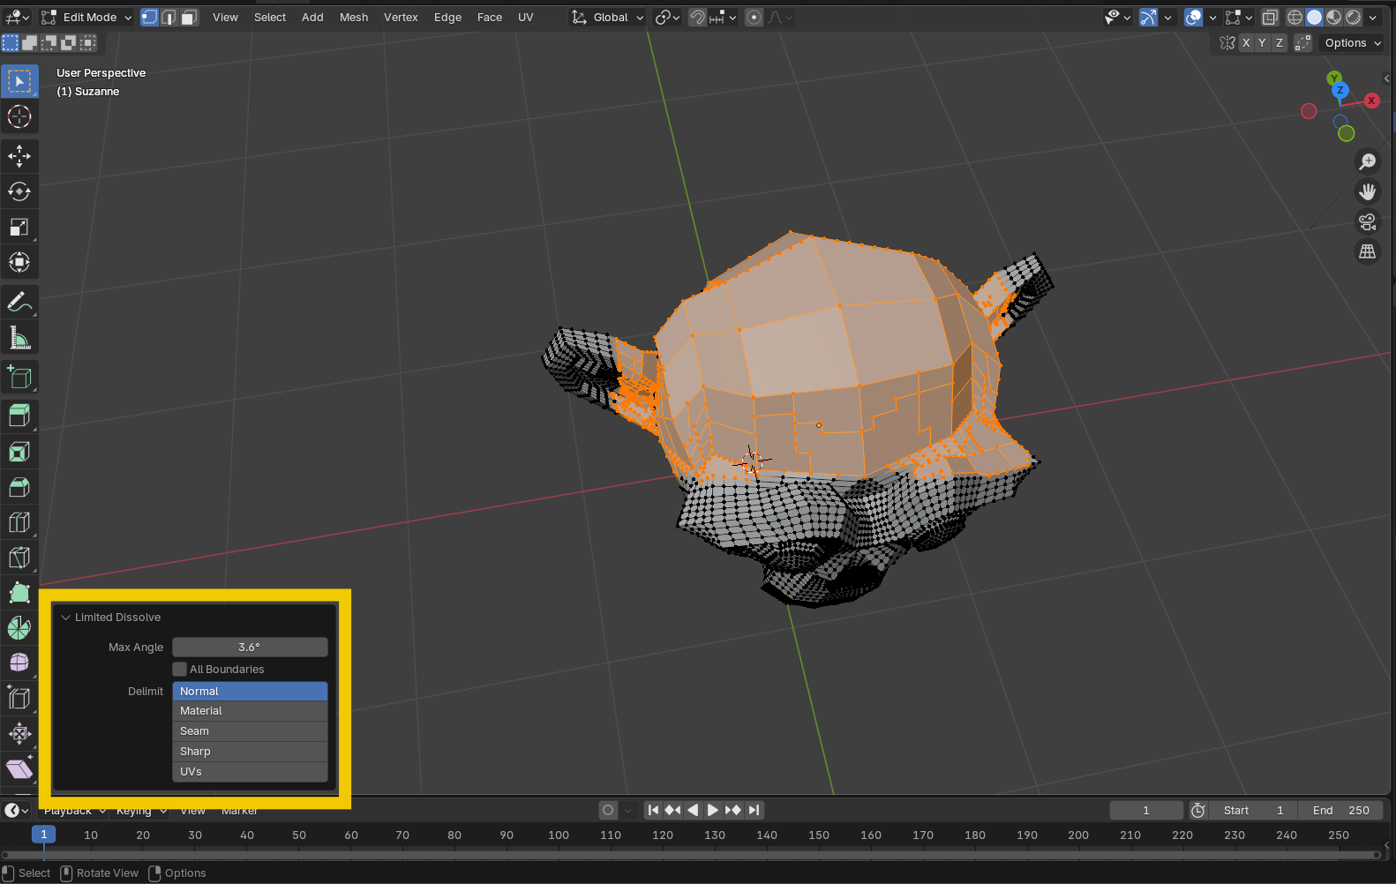Choose Sharp delimit option
The width and height of the screenshot is (1396, 884).
[250, 752]
